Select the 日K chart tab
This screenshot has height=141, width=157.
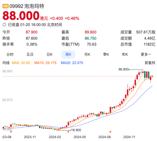(x=50, y=54)
